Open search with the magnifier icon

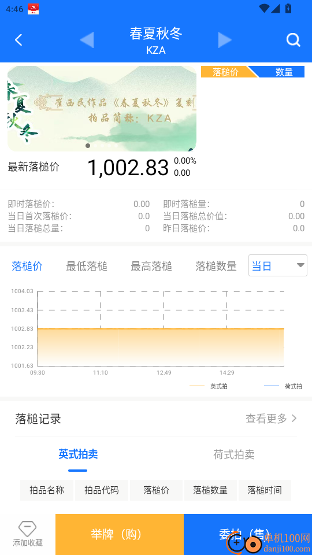point(294,40)
